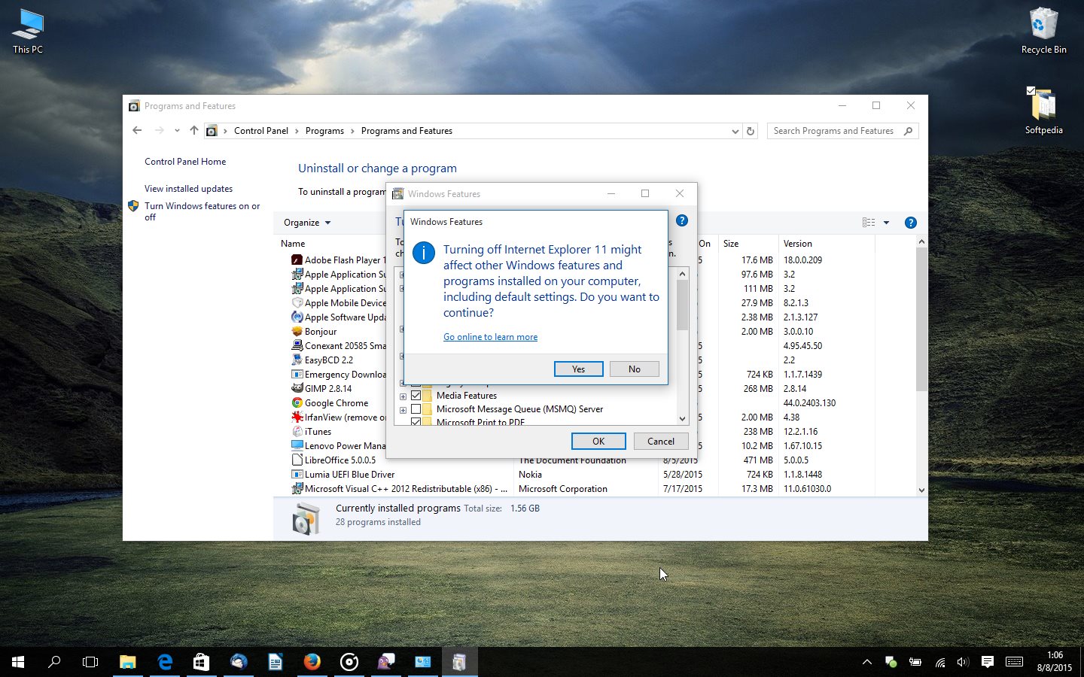The width and height of the screenshot is (1084, 677).
Task: Open the Go online to learn more link
Action: pyautogui.click(x=490, y=337)
